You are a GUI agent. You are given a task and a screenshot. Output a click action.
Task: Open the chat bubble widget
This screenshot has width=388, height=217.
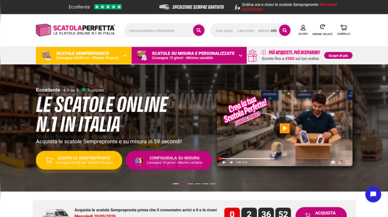373,194
